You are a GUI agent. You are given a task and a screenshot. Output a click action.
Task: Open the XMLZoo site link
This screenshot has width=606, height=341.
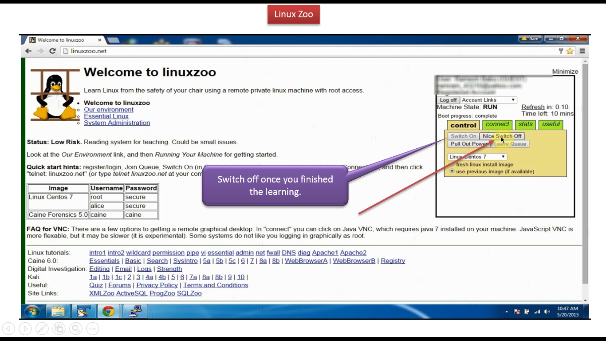pos(102,293)
